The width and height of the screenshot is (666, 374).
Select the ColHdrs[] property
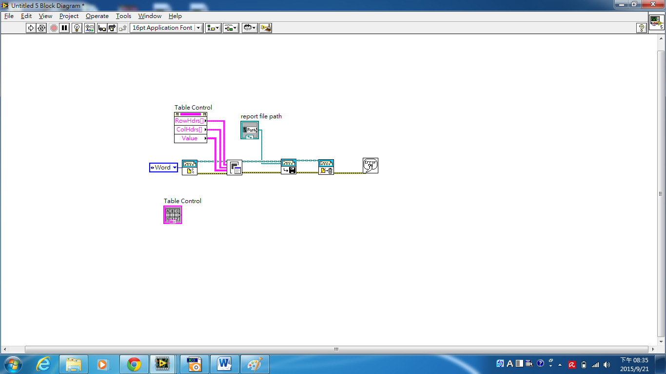pyautogui.click(x=191, y=130)
